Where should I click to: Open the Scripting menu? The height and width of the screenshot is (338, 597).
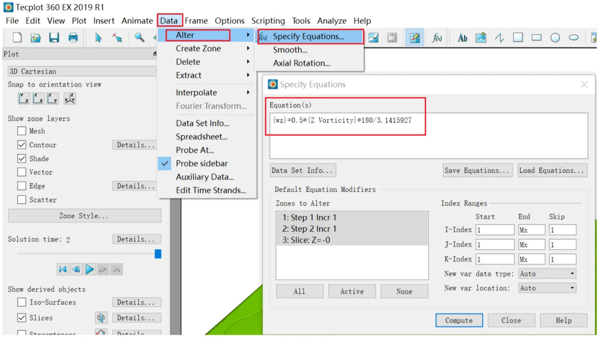click(268, 21)
